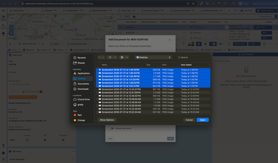Collapse the Asset Services section
The height and width of the screenshot is (163, 278).
click(72, 159)
